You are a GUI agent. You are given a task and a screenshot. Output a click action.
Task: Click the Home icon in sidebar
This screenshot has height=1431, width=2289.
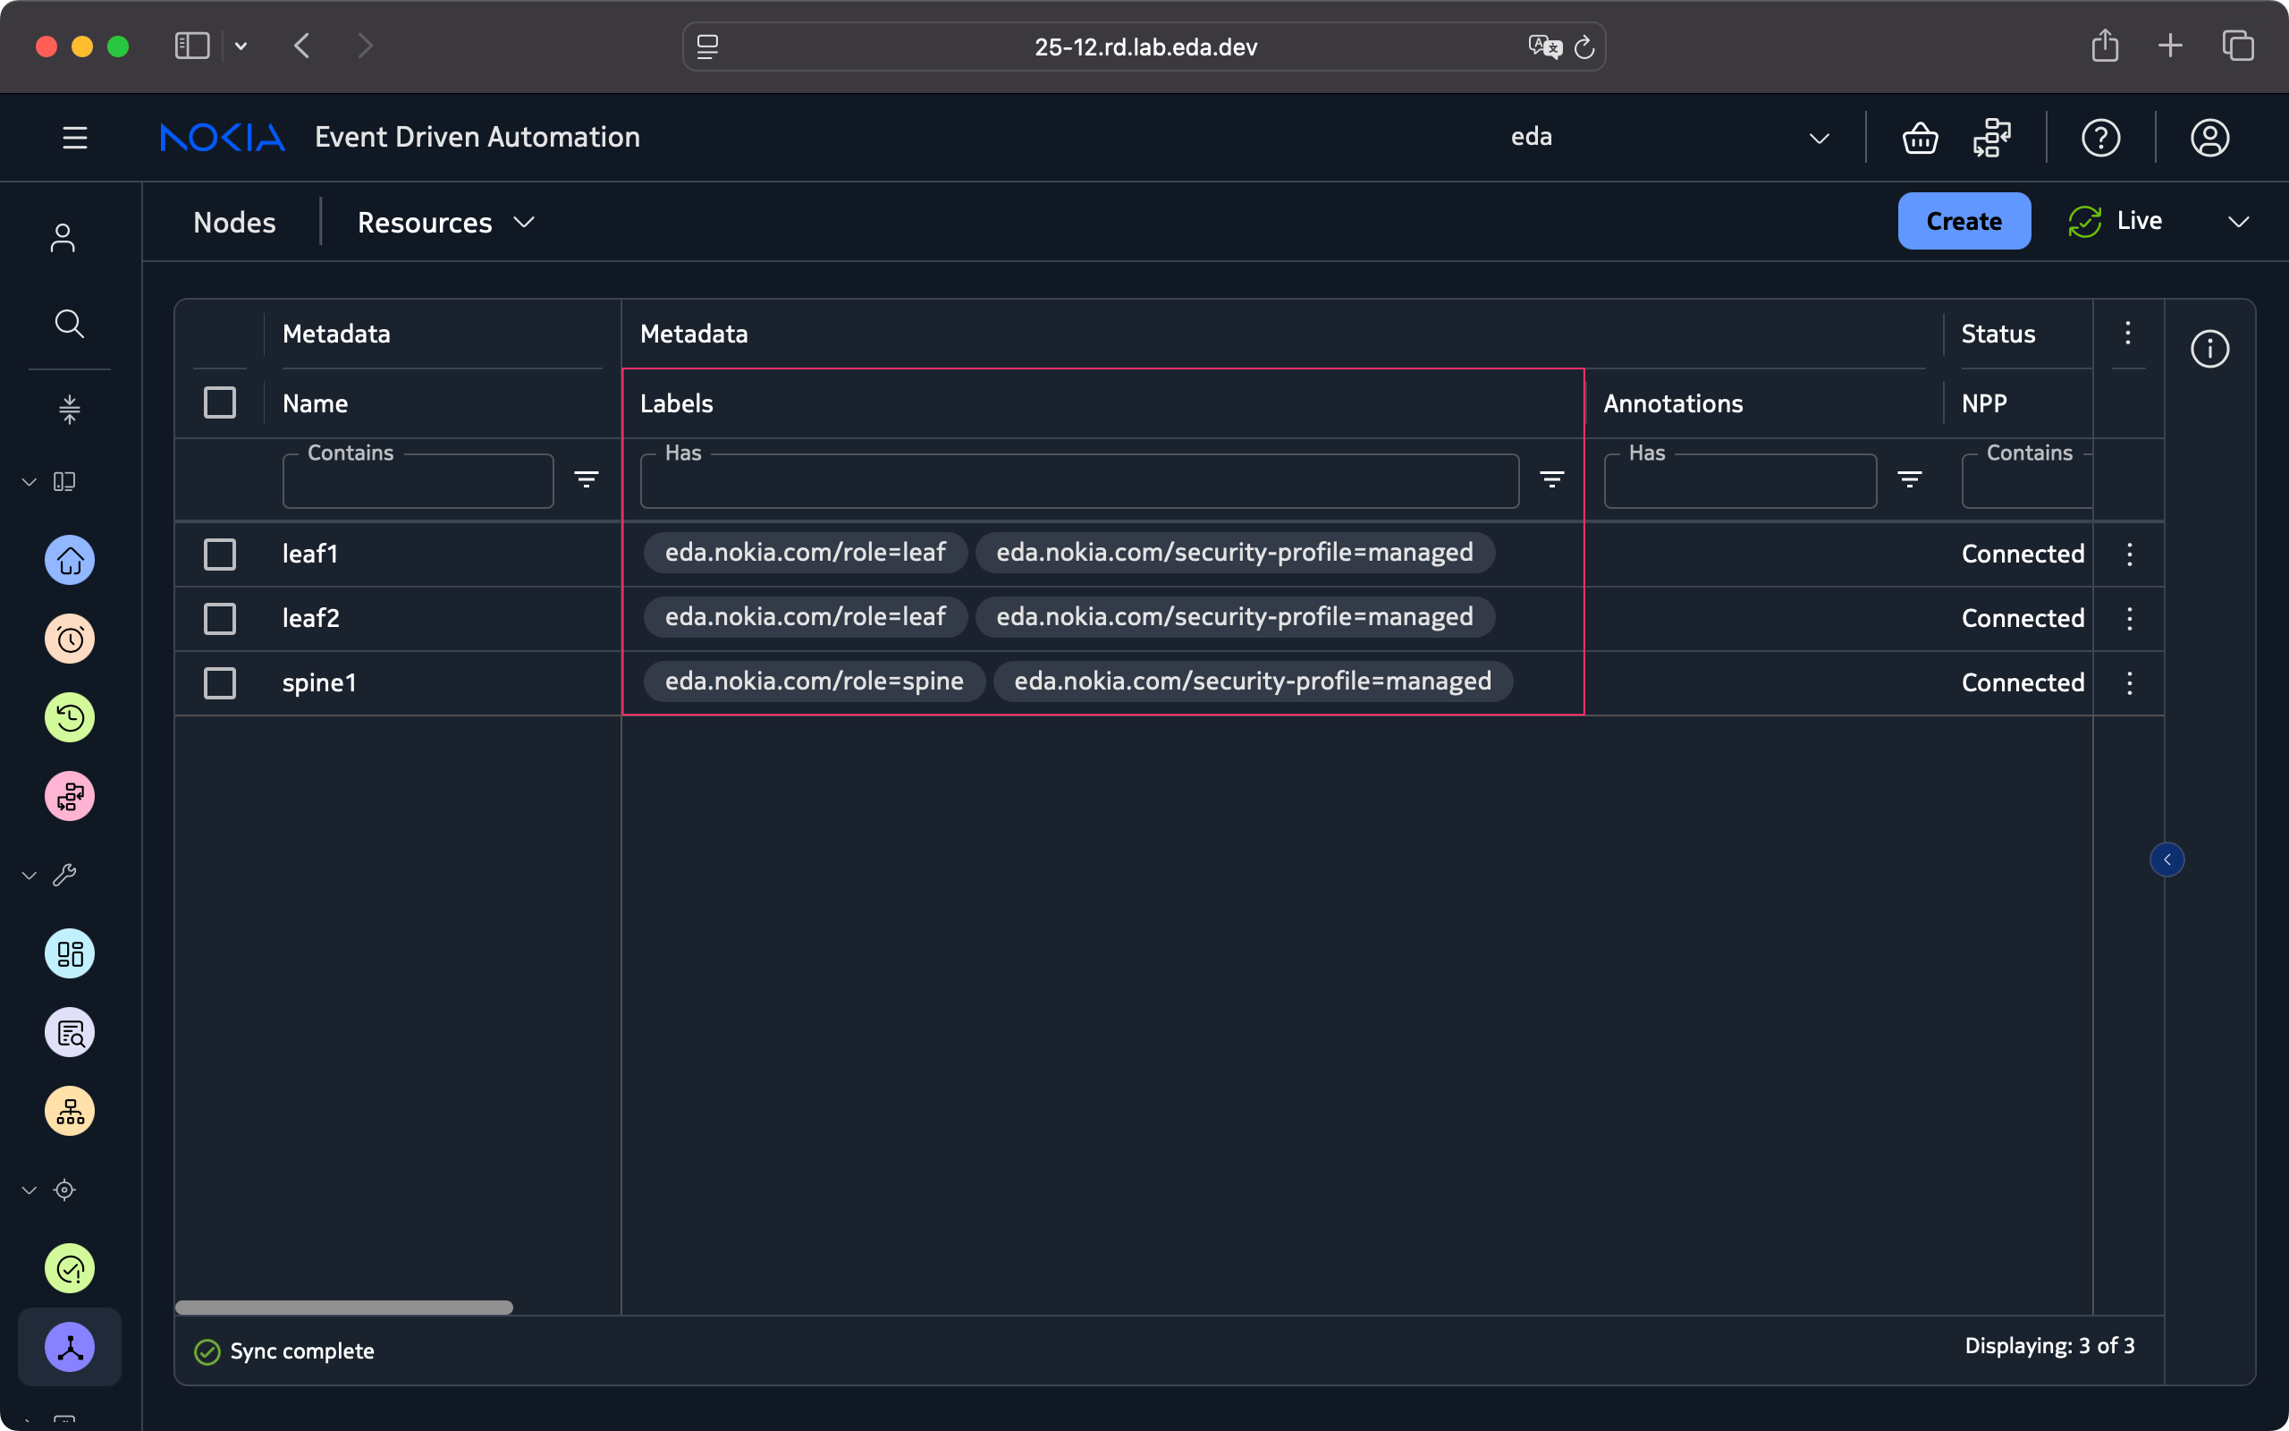pyautogui.click(x=70, y=560)
